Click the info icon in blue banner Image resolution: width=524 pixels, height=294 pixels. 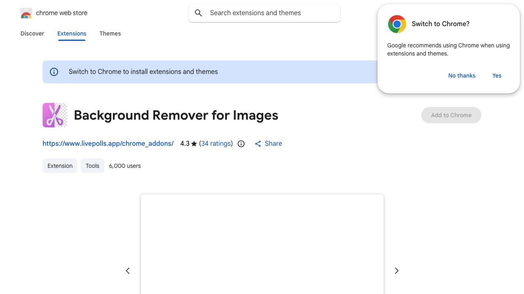[54, 72]
